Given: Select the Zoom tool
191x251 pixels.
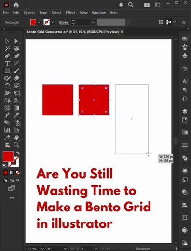Looking at the screenshot, I should (x=16, y=145).
